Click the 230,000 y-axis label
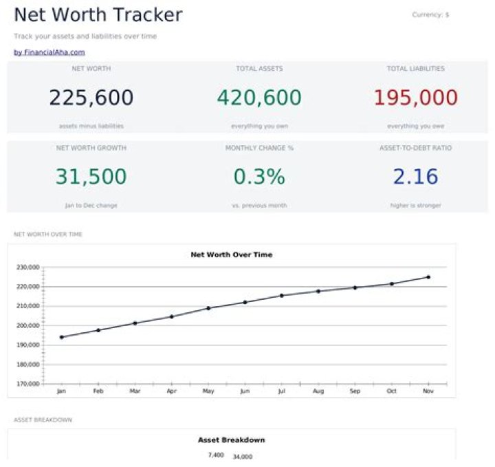Screen dimensions: 495x467 pyautogui.click(x=27, y=267)
